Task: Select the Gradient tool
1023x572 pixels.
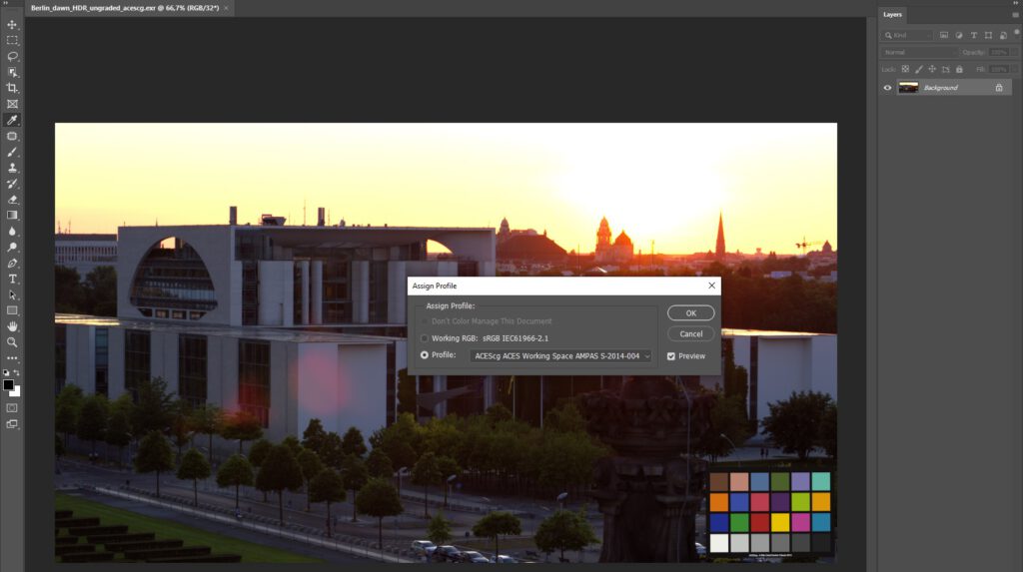Action: click(12, 216)
